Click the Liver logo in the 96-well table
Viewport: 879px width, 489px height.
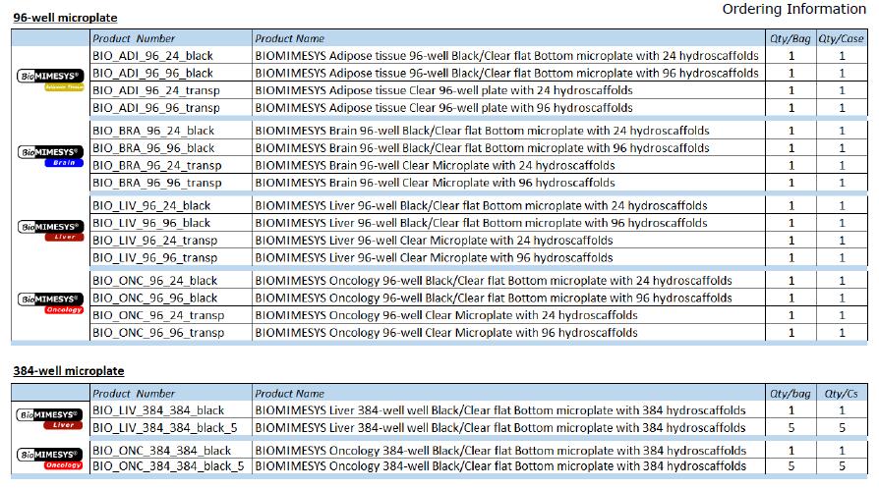click(50, 230)
